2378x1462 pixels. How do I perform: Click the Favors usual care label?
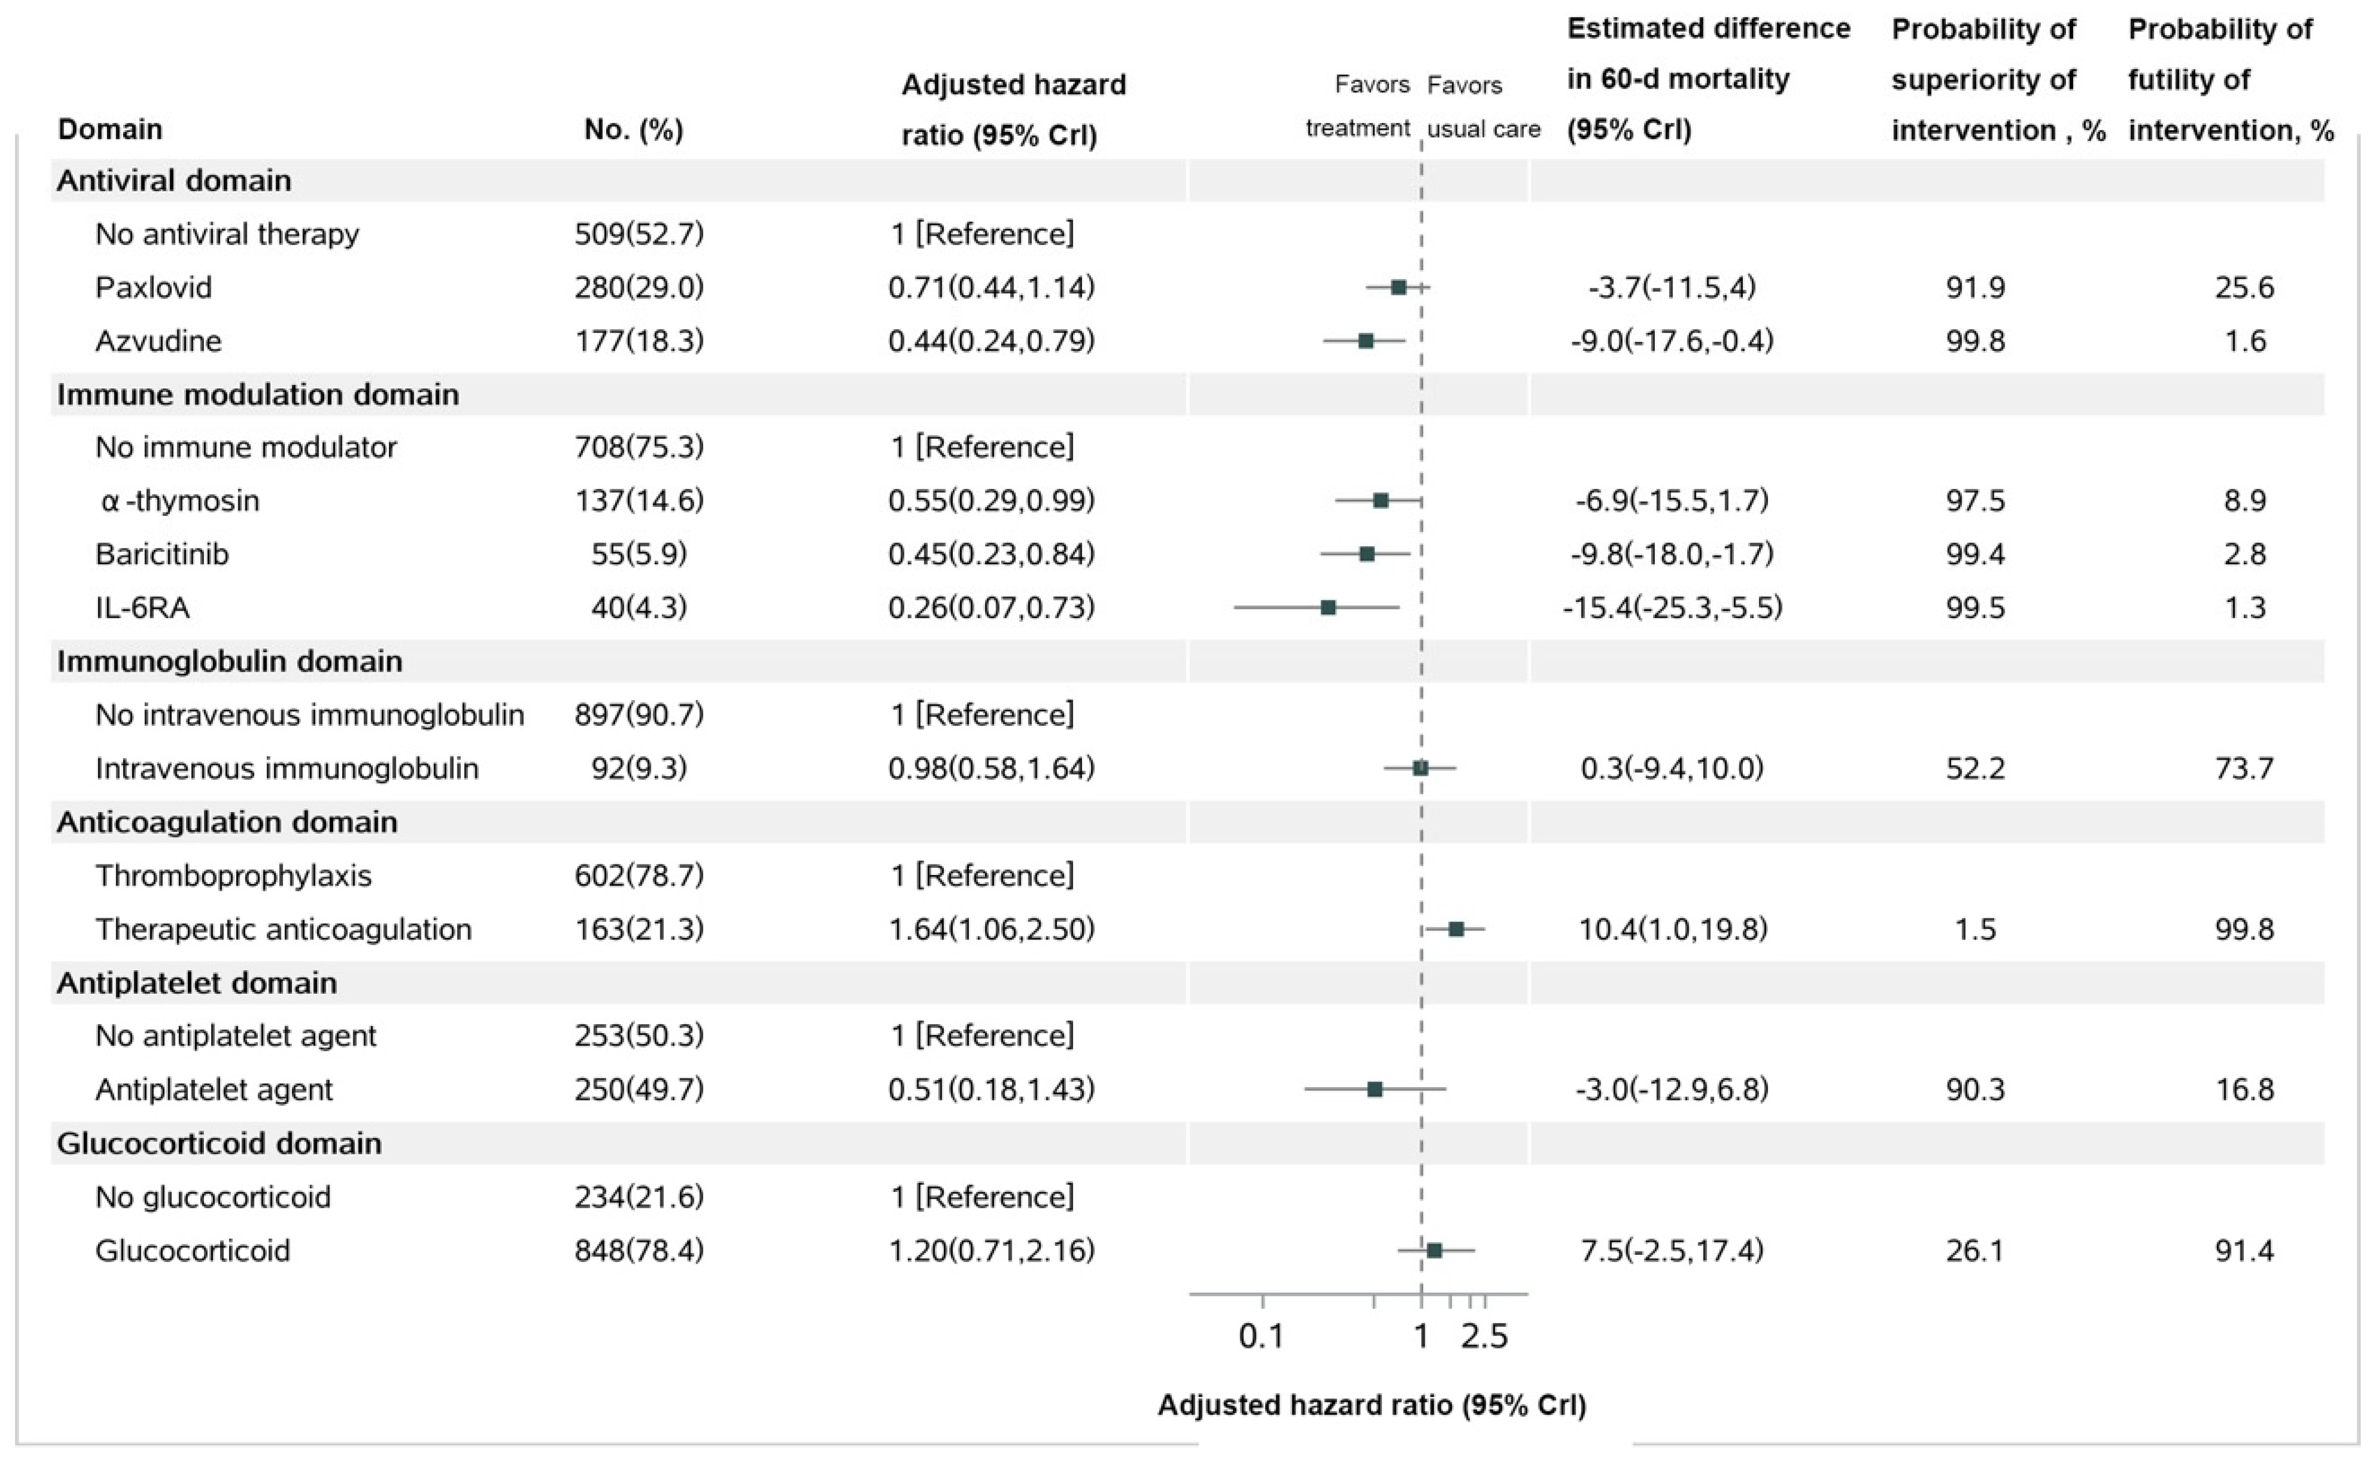[x=1482, y=106]
